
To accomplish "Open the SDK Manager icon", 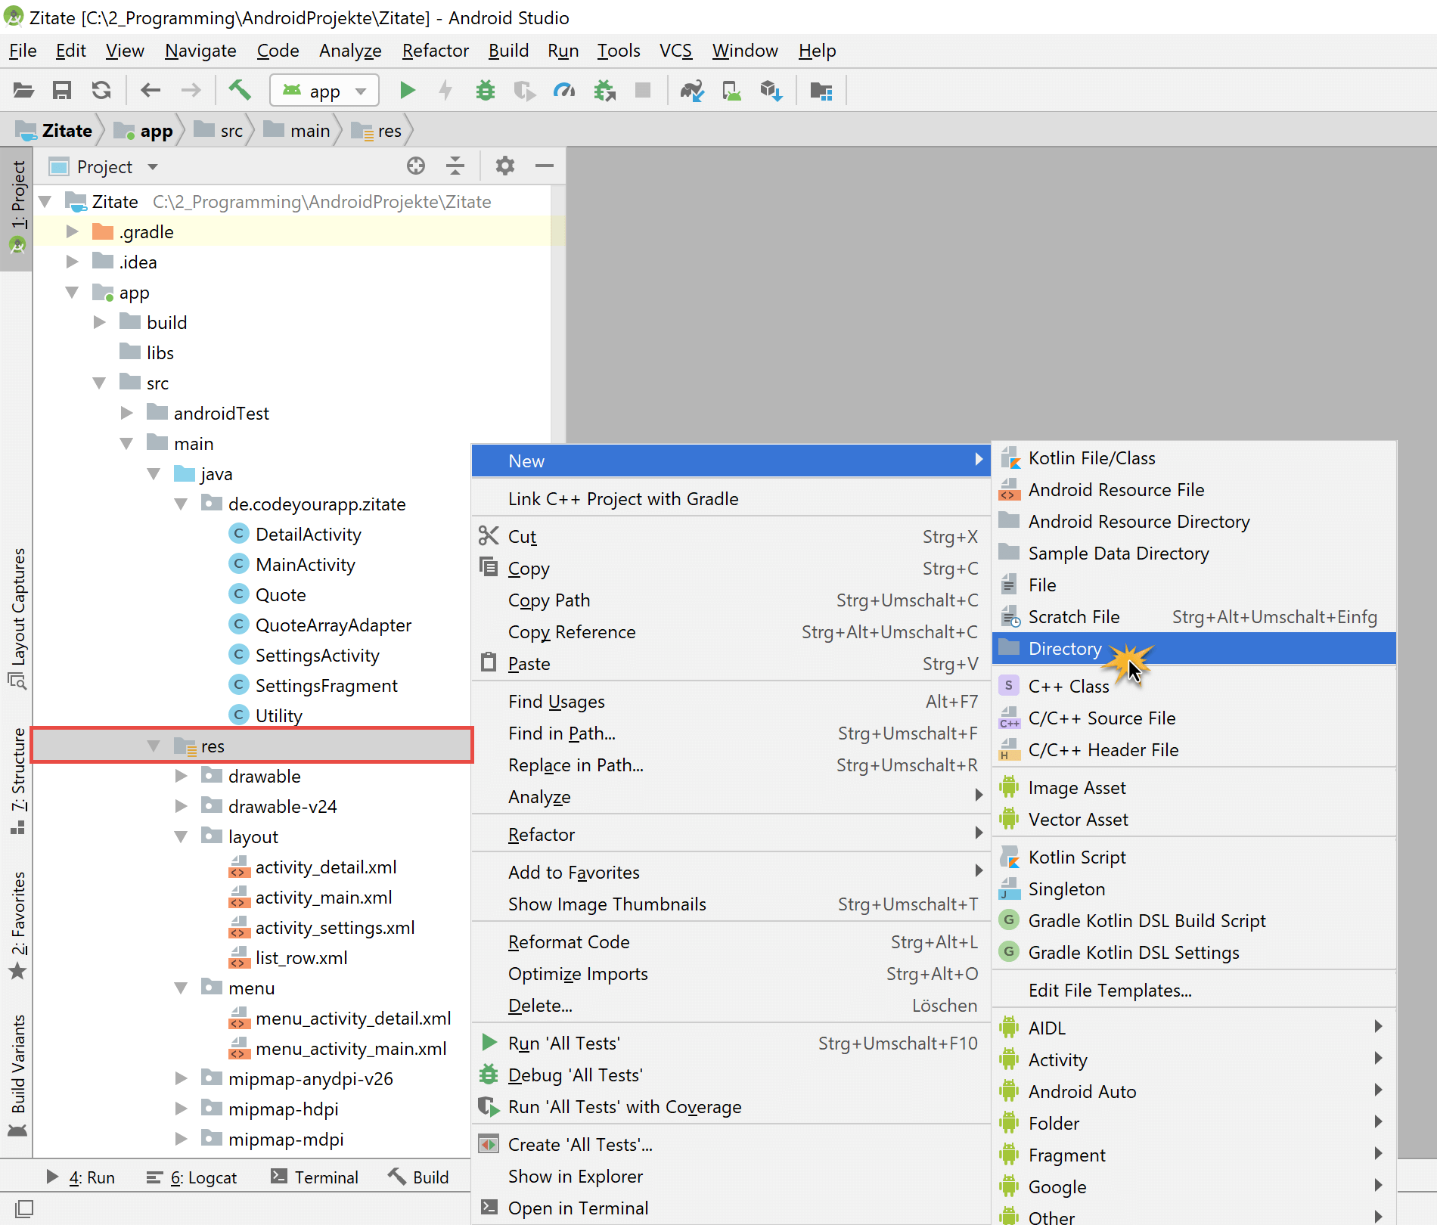I will (771, 91).
